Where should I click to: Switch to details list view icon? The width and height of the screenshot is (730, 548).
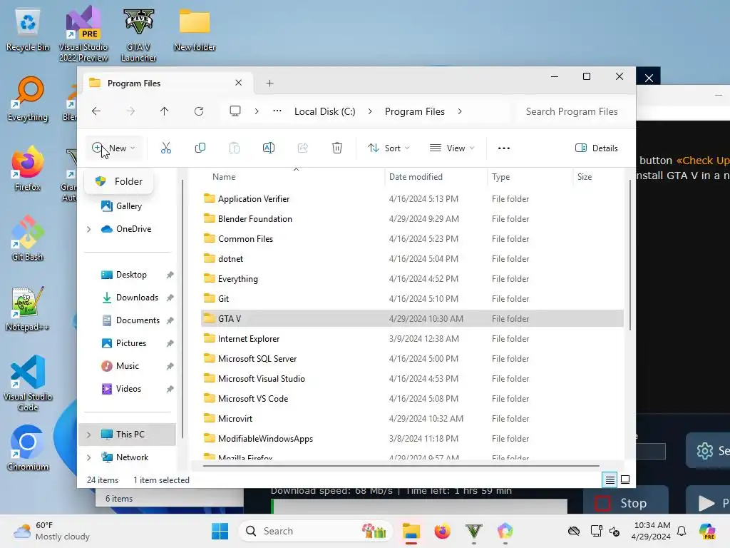coord(610,480)
